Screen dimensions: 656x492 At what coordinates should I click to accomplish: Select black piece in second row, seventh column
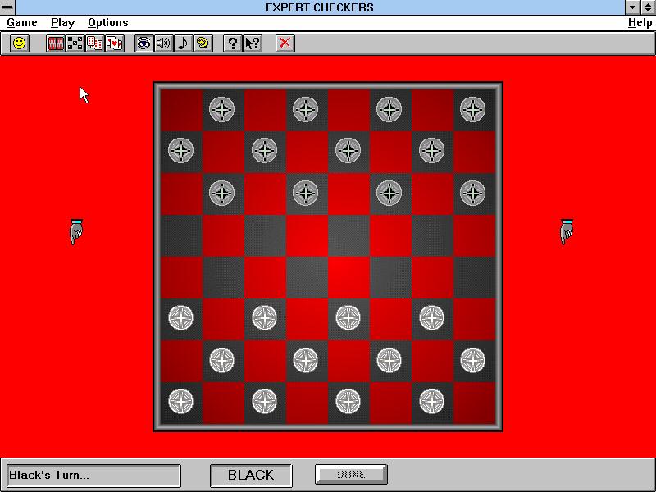(432, 151)
